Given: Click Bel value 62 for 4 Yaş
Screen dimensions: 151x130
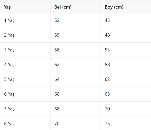Looking at the screenshot, I should tap(57, 65).
